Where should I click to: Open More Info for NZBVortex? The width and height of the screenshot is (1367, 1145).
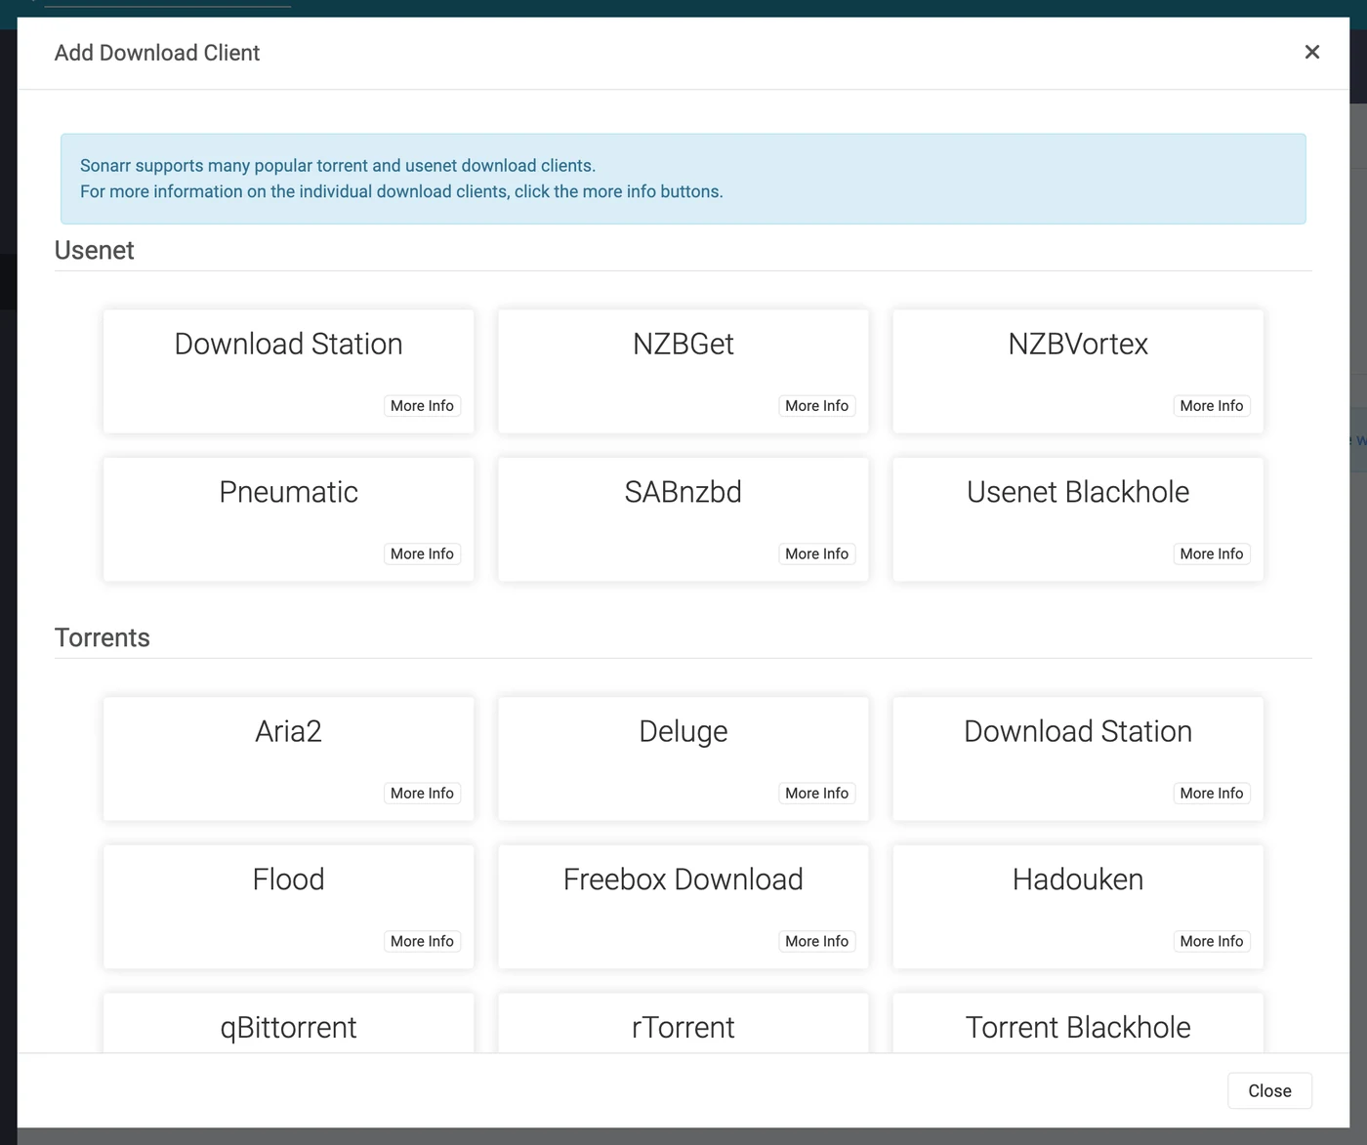click(x=1212, y=406)
